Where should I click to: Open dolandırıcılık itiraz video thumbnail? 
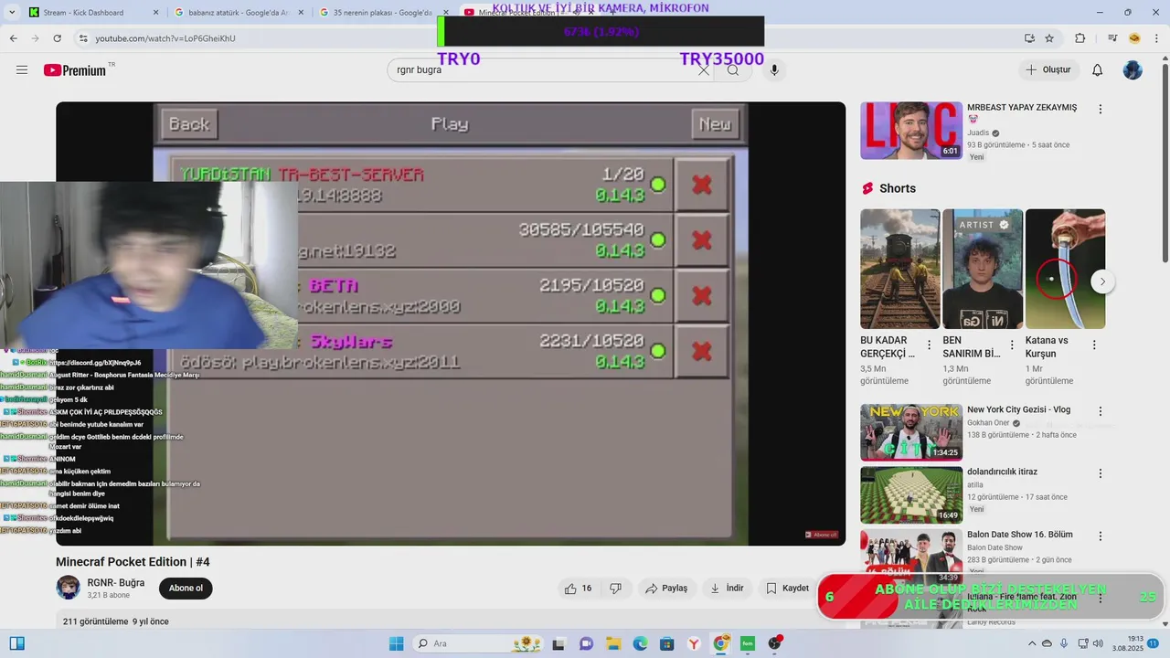[911, 495]
